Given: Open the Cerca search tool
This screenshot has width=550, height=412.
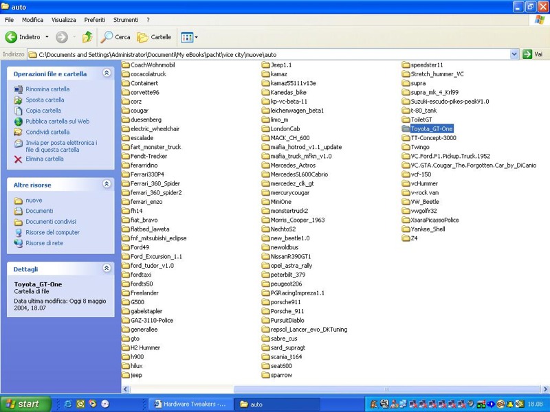Looking at the screenshot, I should pos(115,37).
